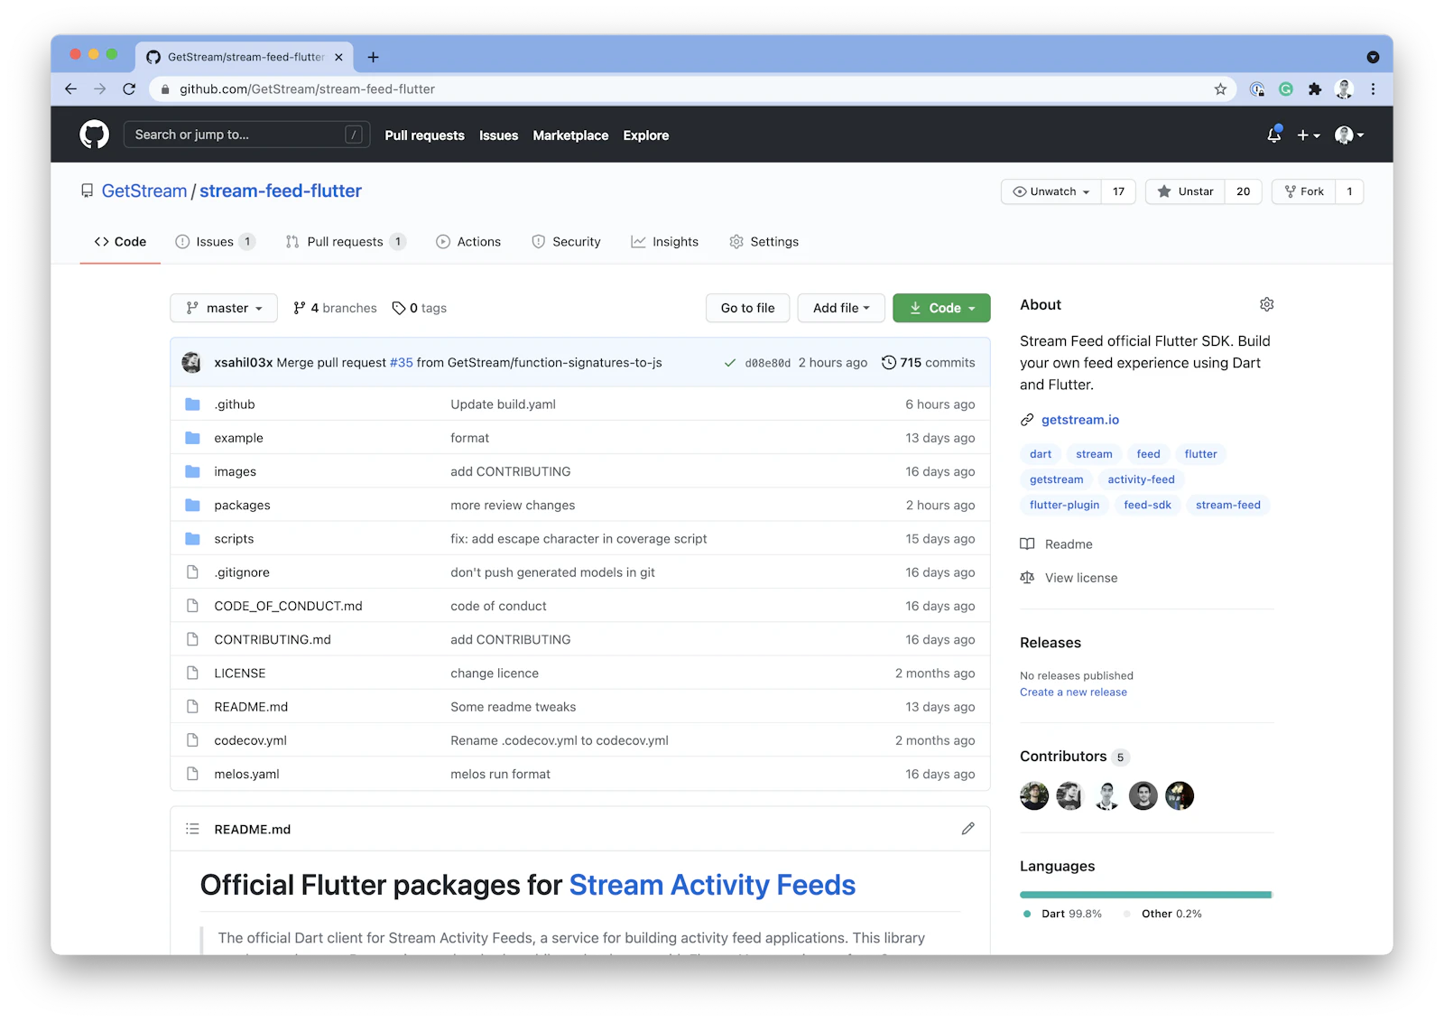Open README table of contents icon
Screen dimensions: 1444x1022
click(192, 829)
